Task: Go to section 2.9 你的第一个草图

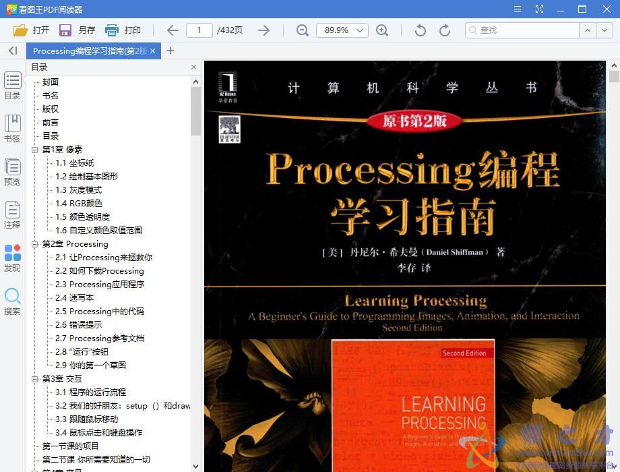Action: click(x=90, y=365)
